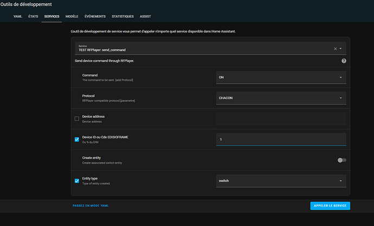Click the 'Command' field label

tap(90, 75)
